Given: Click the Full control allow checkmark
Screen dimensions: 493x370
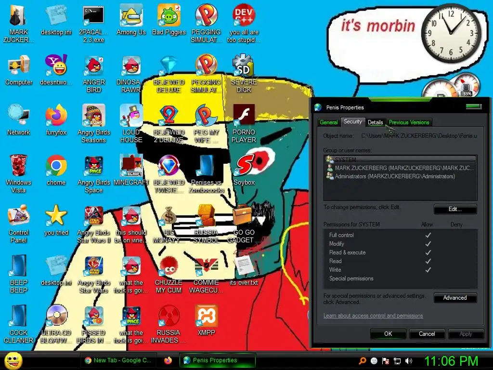Looking at the screenshot, I should (x=428, y=235).
